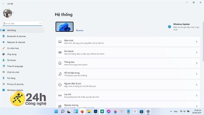Open Photoshop from the taskbar

pyautogui.click(x=96, y=111)
